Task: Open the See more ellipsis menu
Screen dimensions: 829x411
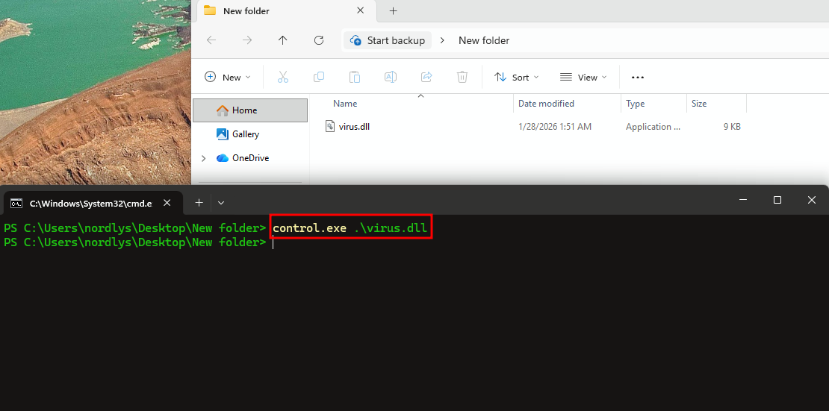Action: 638,77
